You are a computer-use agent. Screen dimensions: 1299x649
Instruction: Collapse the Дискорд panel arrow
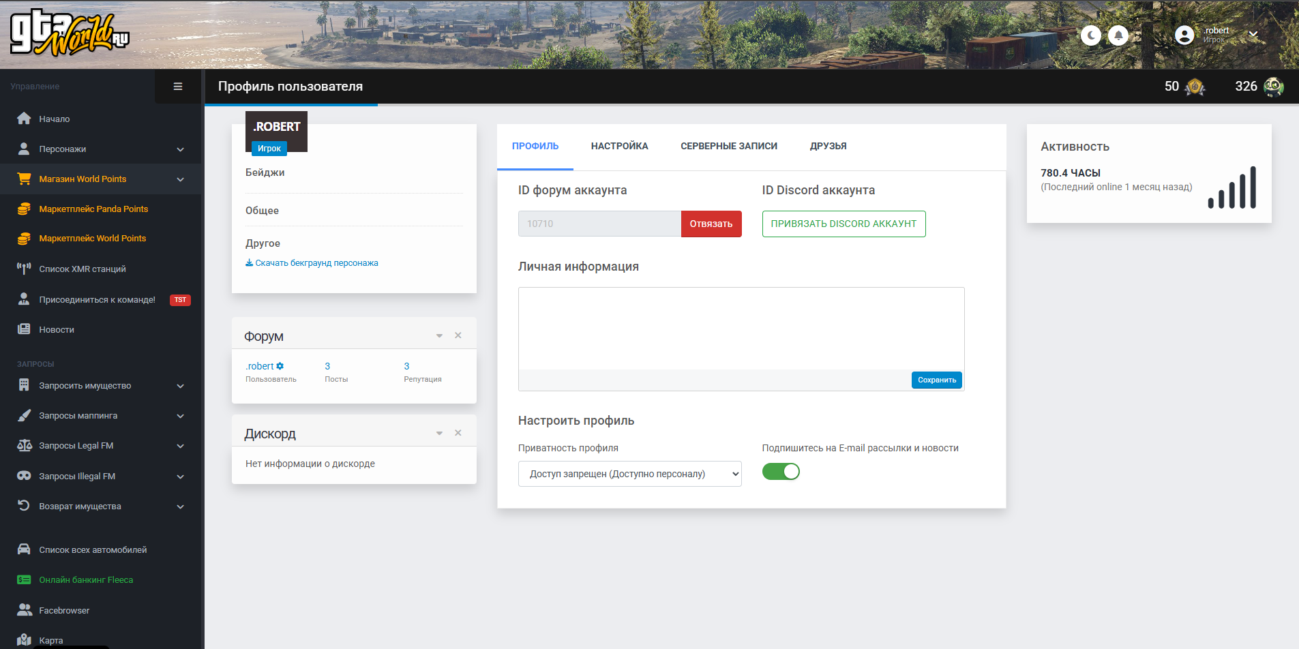point(439,433)
